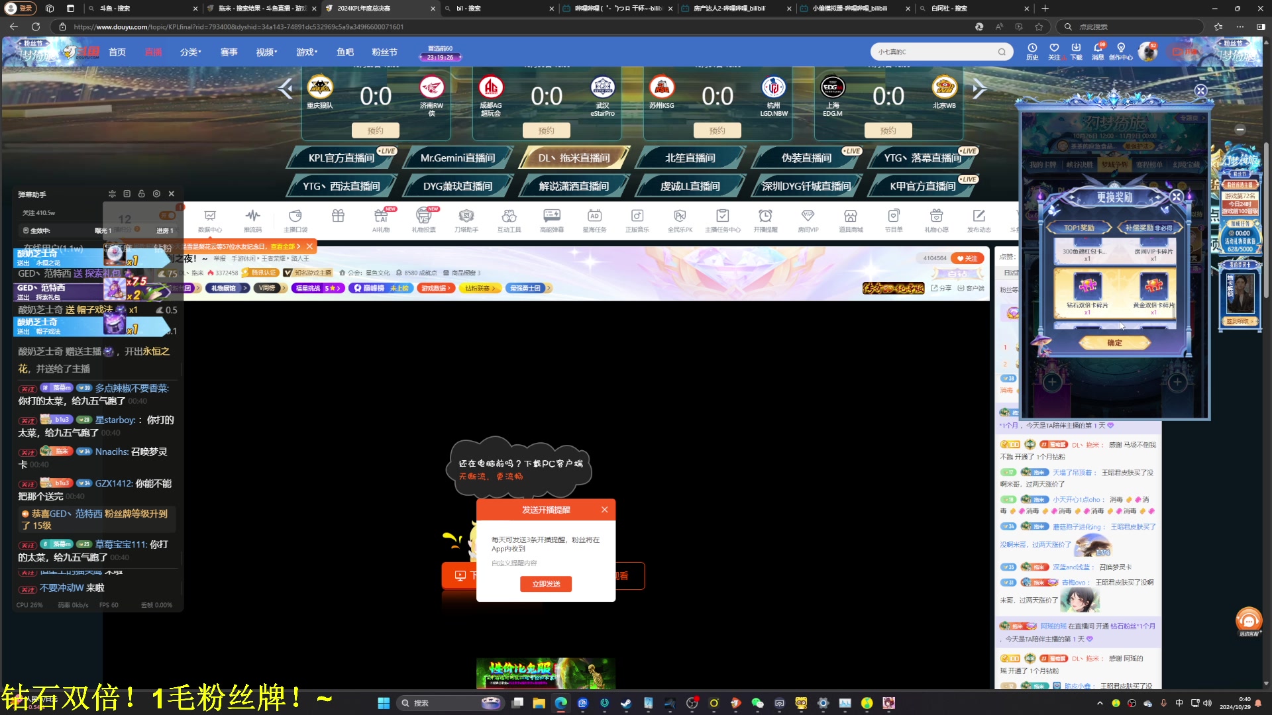The height and width of the screenshot is (715, 1272).
Task: Open the 开播提醒 alarm tool
Action: 765,220
